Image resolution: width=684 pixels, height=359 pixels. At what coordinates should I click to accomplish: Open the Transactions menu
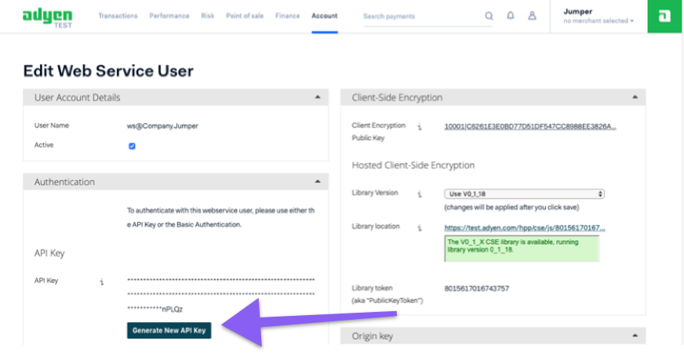(x=118, y=16)
